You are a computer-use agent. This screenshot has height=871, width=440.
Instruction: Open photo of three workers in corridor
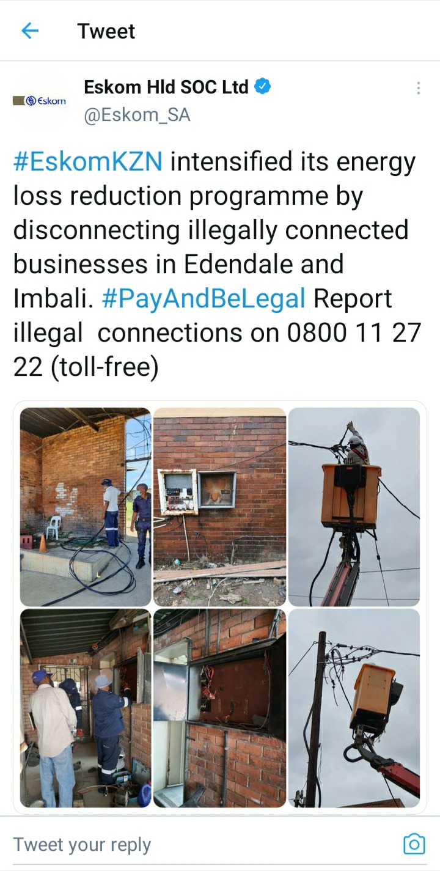(x=85, y=708)
